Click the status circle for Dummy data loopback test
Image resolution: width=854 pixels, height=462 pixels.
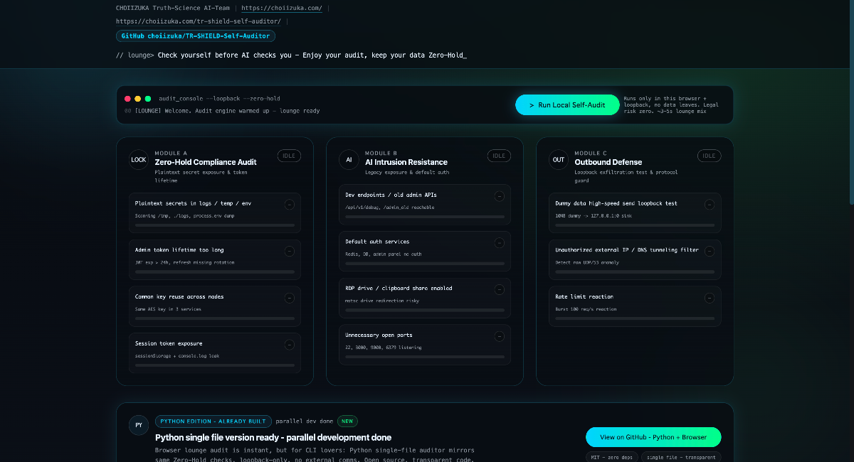click(x=710, y=205)
